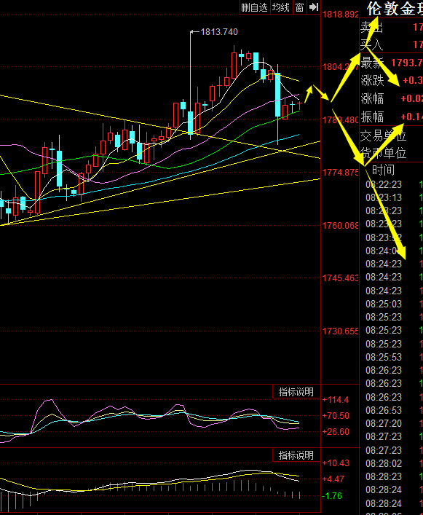This screenshot has width=423, height=515.
Task: Click the 时间 column header
Action: pyautogui.click(x=383, y=170)
